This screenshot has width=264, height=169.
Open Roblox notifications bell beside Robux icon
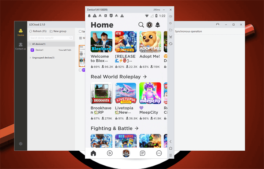tap(158, 25)
